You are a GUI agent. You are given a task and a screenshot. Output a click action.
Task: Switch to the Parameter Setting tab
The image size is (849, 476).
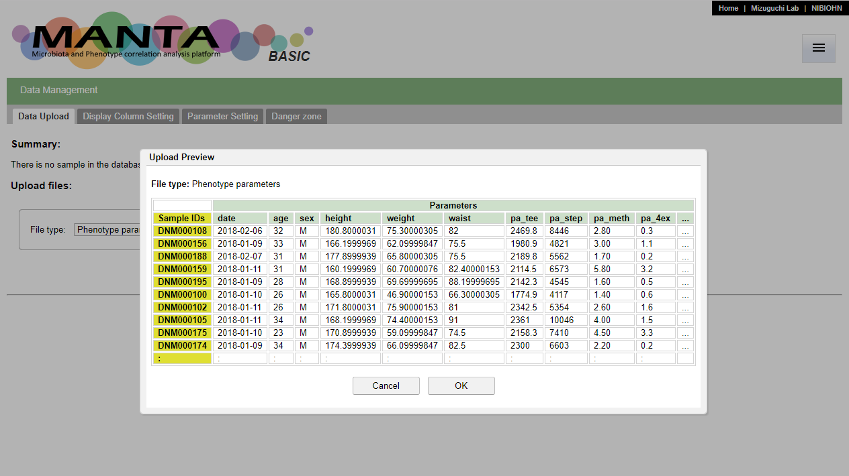point(222,116)
